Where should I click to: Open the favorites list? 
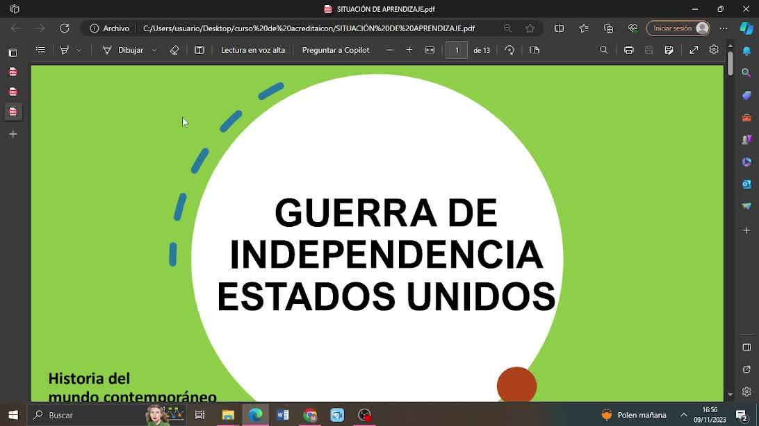[584, 28]
